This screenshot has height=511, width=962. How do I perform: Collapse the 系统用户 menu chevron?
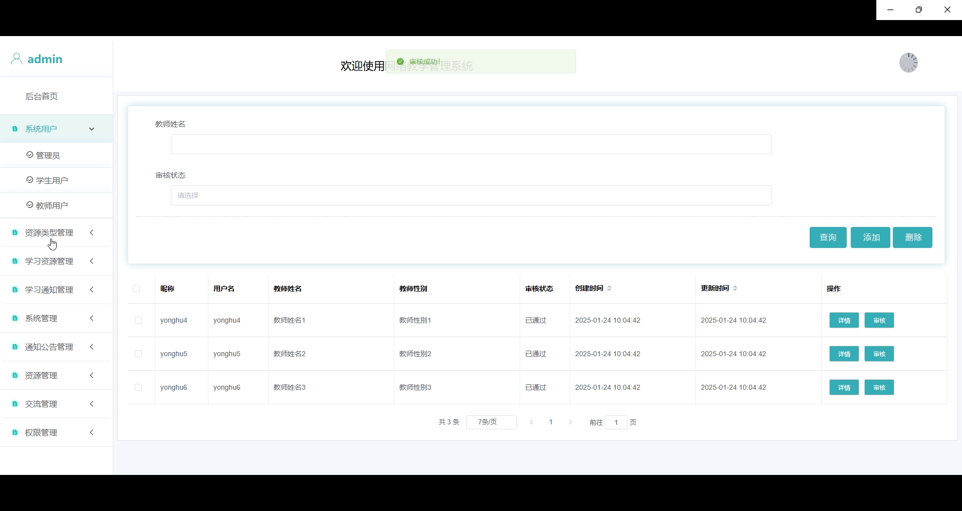(92, 129)
